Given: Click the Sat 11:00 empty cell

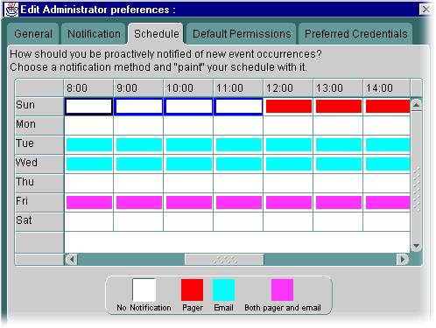Looking at the screenshot, I should point(239,222).
